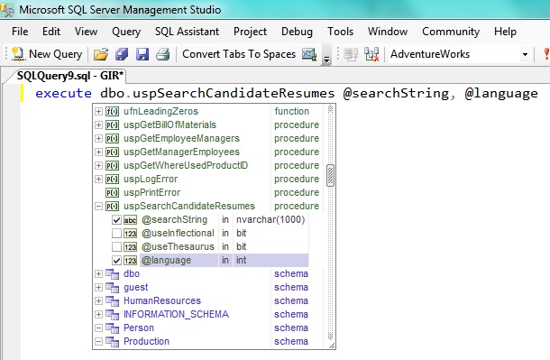Open the SQL Assistant menu
This screenshot has height=360, width=550.
point(187,32)
